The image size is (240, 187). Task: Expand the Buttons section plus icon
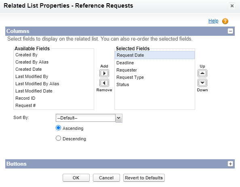230,164
